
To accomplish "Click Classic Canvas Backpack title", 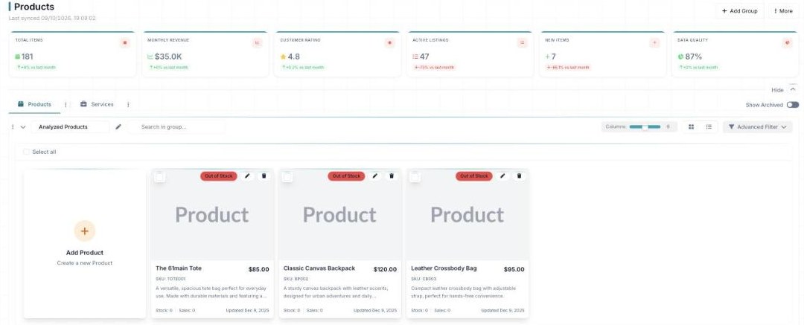I will [319, 268].
